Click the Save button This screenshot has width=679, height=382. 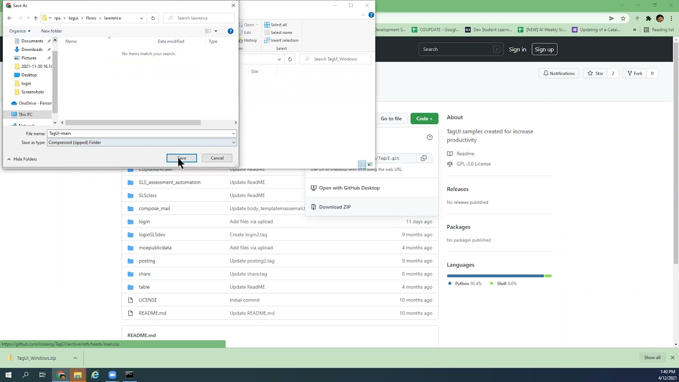pyautogui.click(x=181, y=158)
